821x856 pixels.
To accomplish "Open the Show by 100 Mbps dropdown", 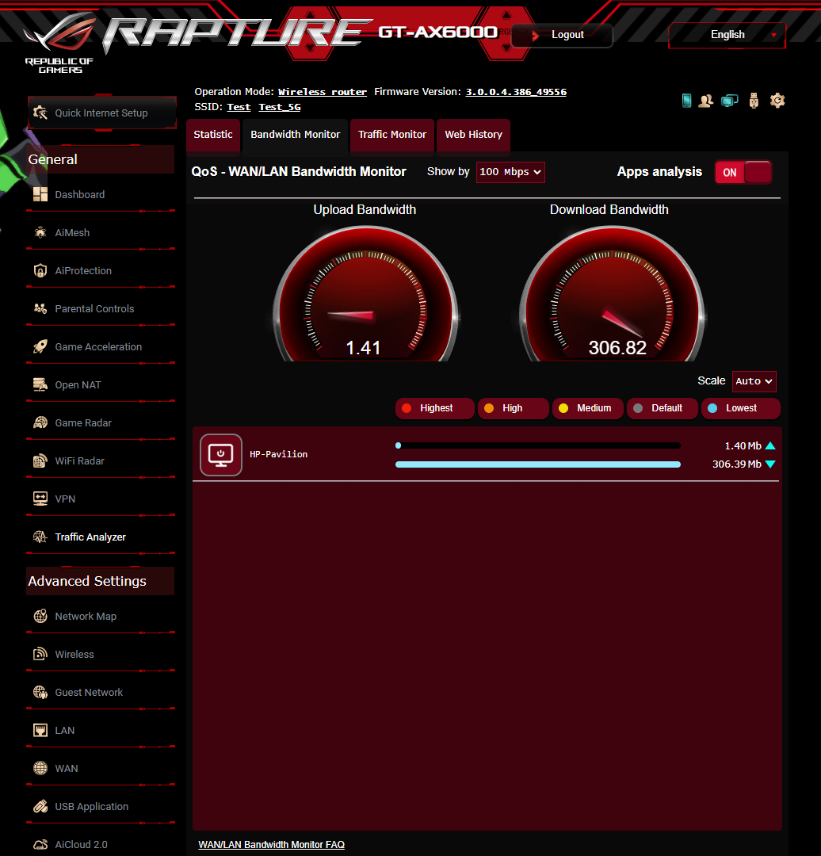I will (x=510, y=172).
